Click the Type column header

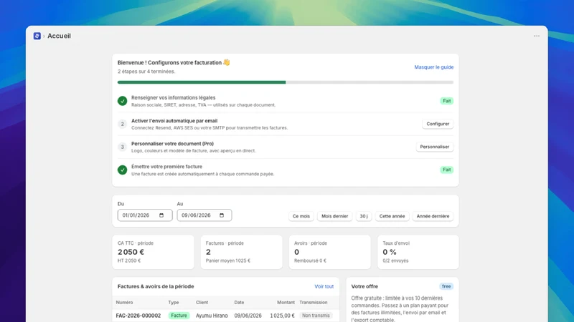[x=174, y=302]
